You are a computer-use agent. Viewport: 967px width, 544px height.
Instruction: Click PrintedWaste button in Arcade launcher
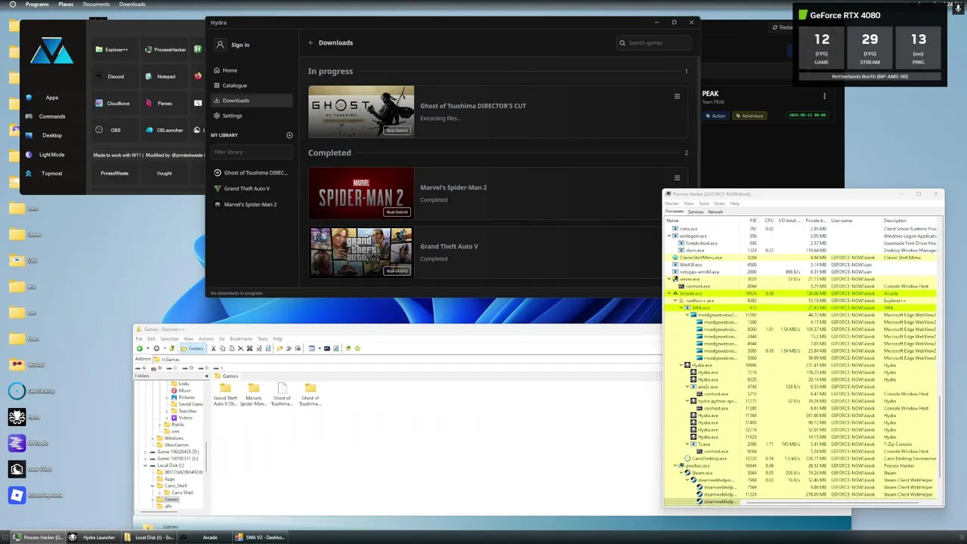coord(115,173)
